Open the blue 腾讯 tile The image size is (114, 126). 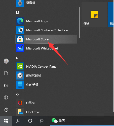click(x=111, y=14)
